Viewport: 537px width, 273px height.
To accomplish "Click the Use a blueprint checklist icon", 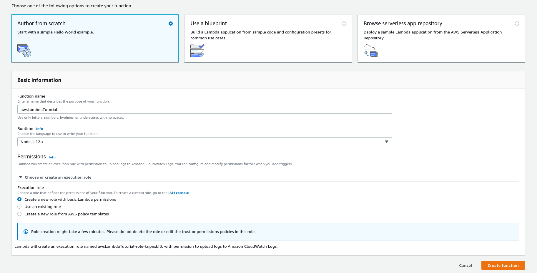I will coord(197,51).
